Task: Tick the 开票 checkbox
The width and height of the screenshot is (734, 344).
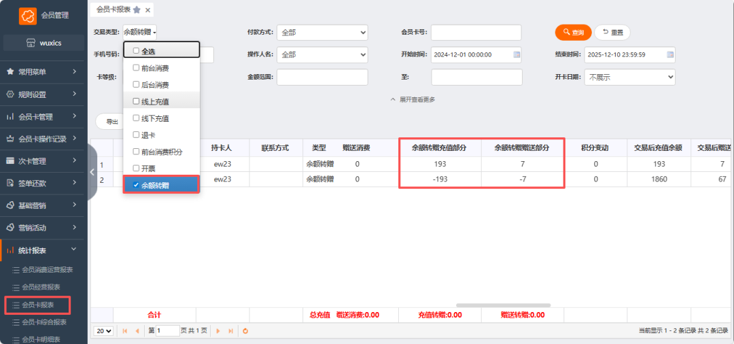Action: [x=136, y=168]
